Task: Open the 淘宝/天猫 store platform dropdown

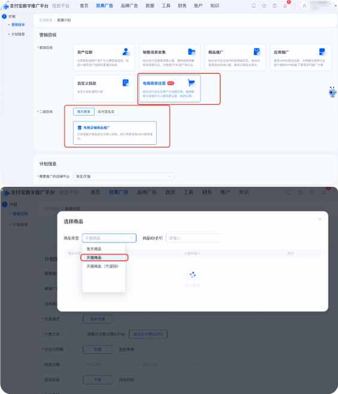Action: coord(124,177)
